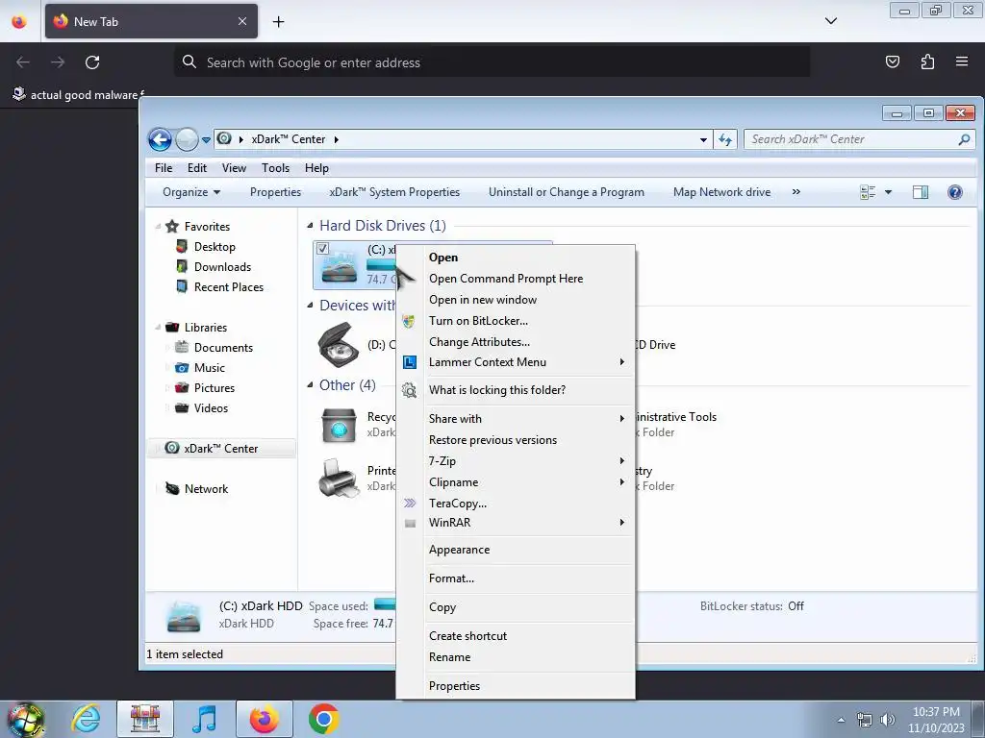Open the music note taskbar app
The image size is (985, 738).
coord(204,719)
